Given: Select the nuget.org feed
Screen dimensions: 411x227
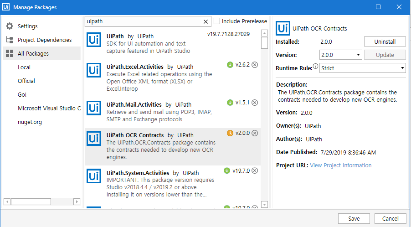Looking at the screenshot, I should (30, 122).
